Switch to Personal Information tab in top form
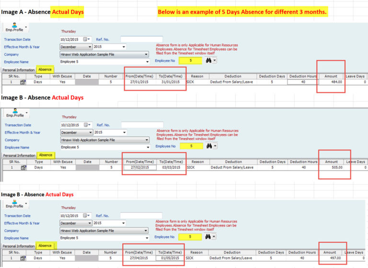 (18, 70)
